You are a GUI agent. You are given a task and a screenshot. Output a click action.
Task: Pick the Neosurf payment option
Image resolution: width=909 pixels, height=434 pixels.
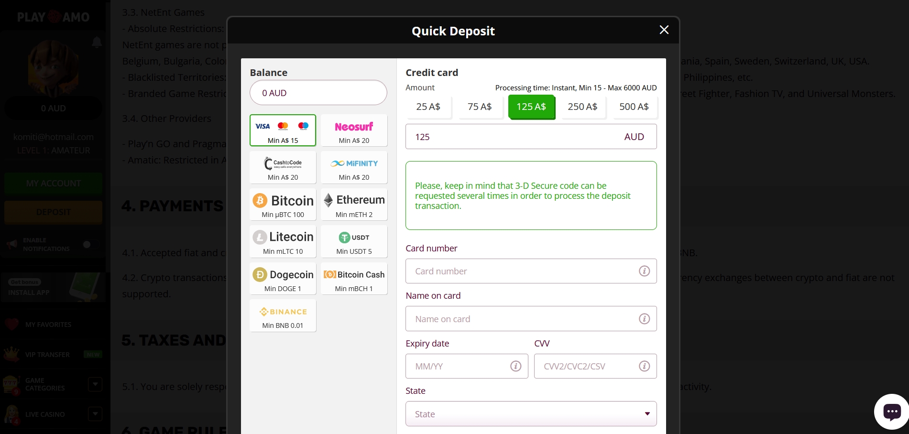tap(354, 130)
